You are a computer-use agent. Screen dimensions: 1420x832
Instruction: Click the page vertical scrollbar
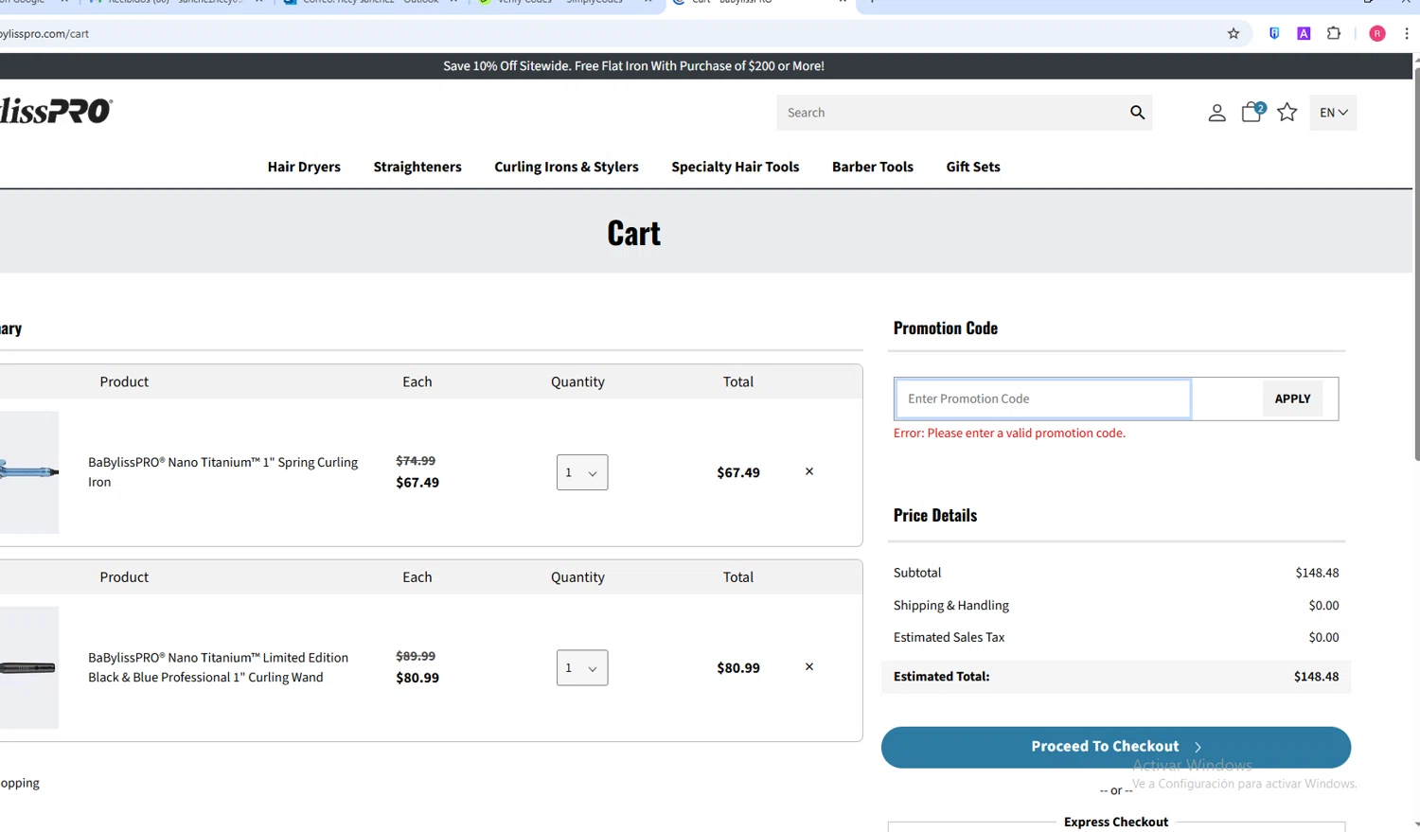point(1416,265)
